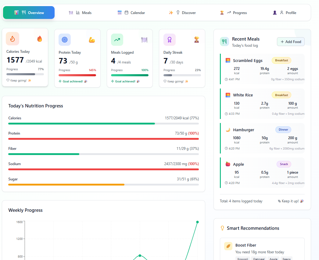The image size is (319, 260).
Task: Click the apple icon next to Apple entry
Action: click(228, 164)
